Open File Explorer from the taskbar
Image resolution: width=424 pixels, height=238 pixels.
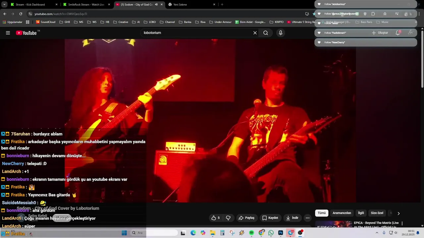(x=212, y=233)
